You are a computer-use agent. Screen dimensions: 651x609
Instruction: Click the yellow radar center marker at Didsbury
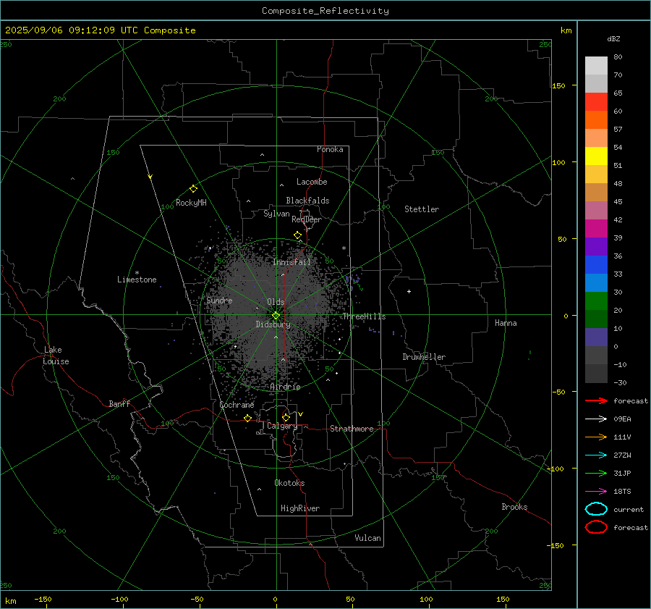coord(276,316)
